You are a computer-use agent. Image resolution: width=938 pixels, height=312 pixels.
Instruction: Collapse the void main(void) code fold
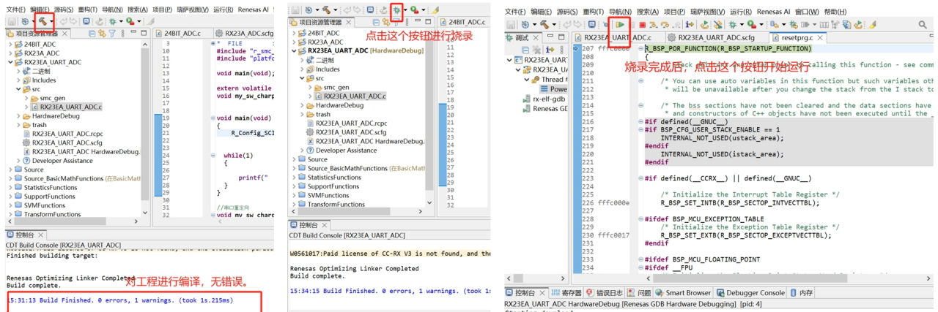pos(213,118)
